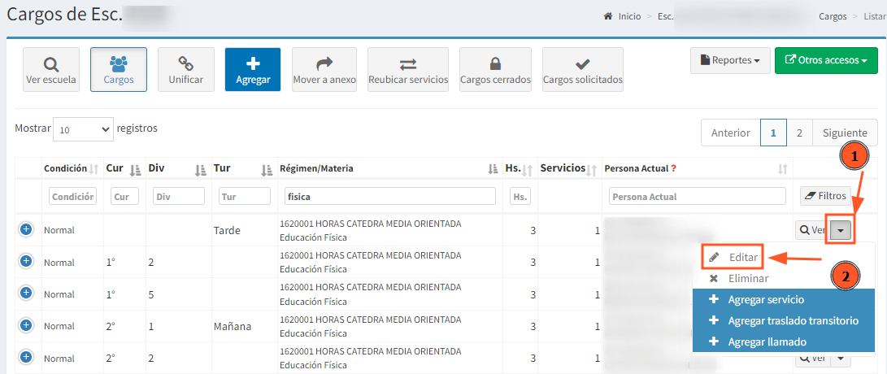The image size is (887, 374).
Task: Go to Siguiente page
Action: 846,133
